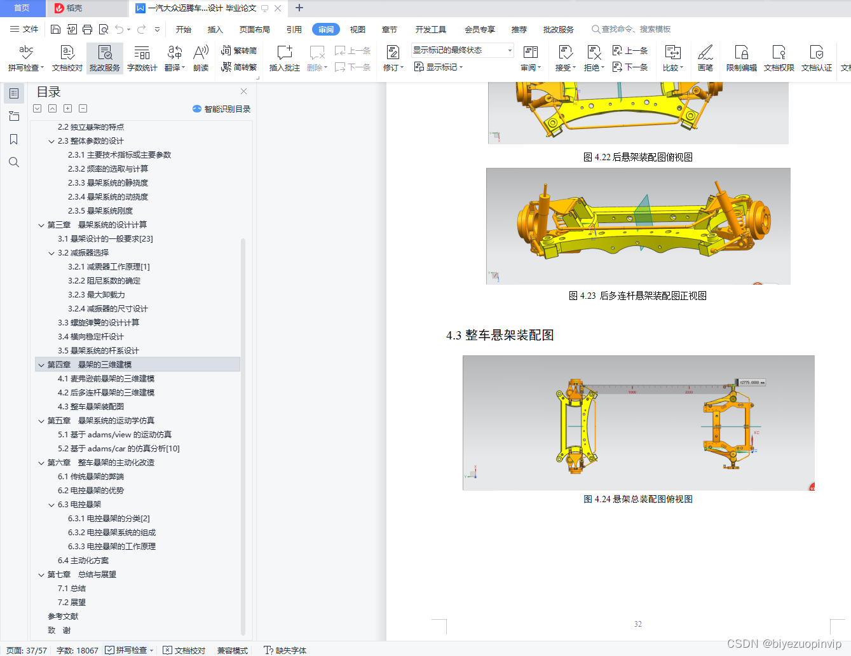
Task: Click 智能识别目录 link
Action: [x=222, y=109]
